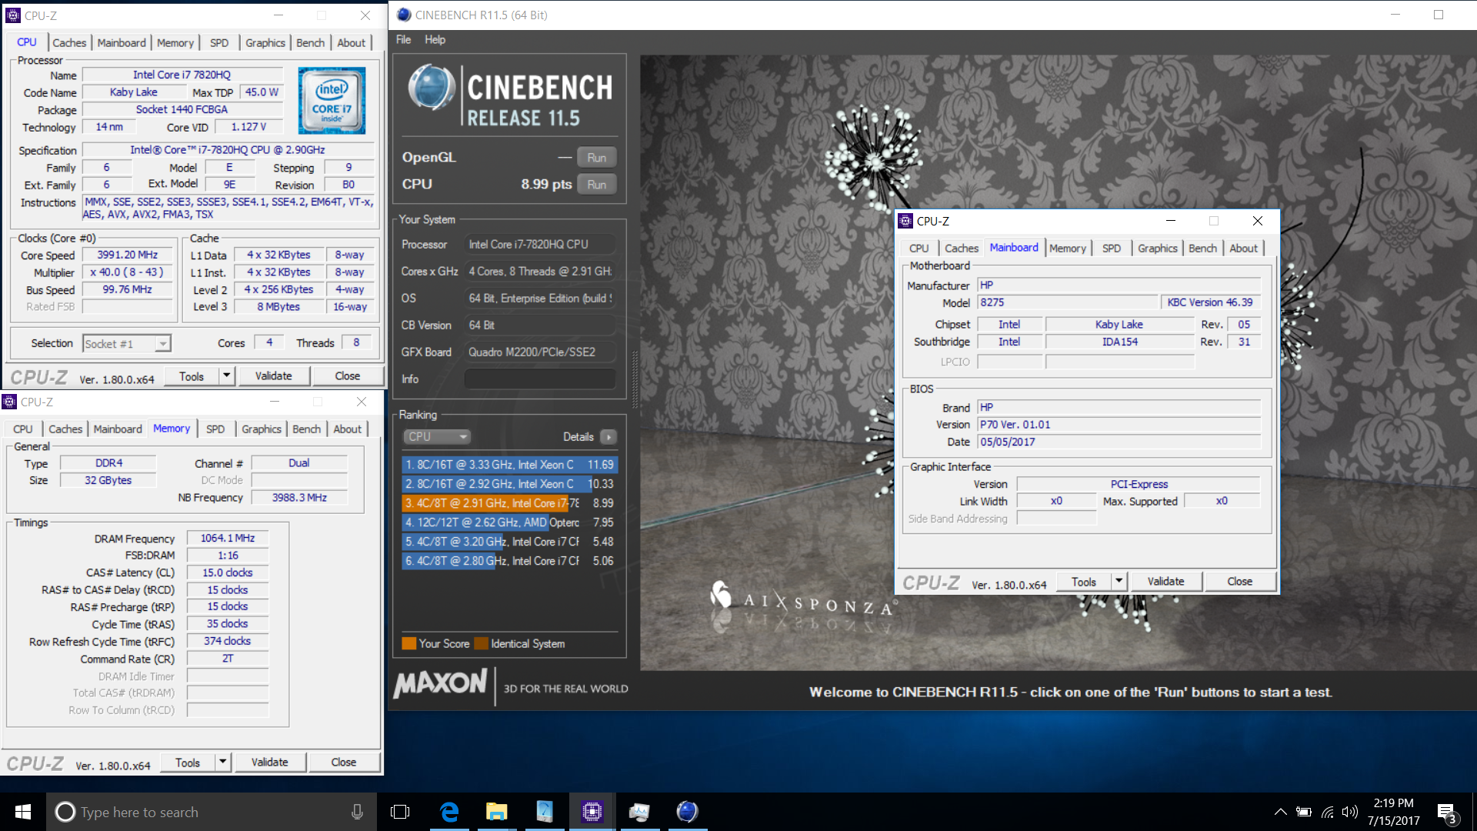Check the battery icon in the system tray

coord(1304,812)
